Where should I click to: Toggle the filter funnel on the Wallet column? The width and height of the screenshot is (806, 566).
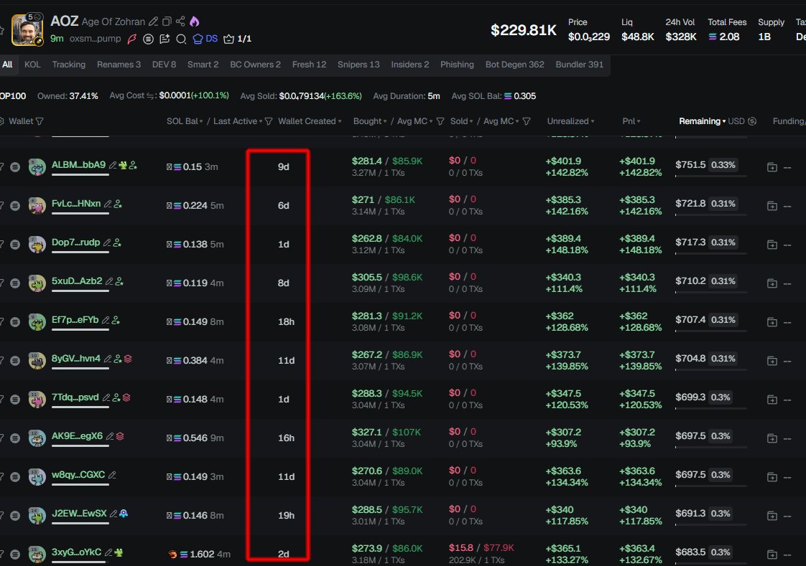click(40, 121)
